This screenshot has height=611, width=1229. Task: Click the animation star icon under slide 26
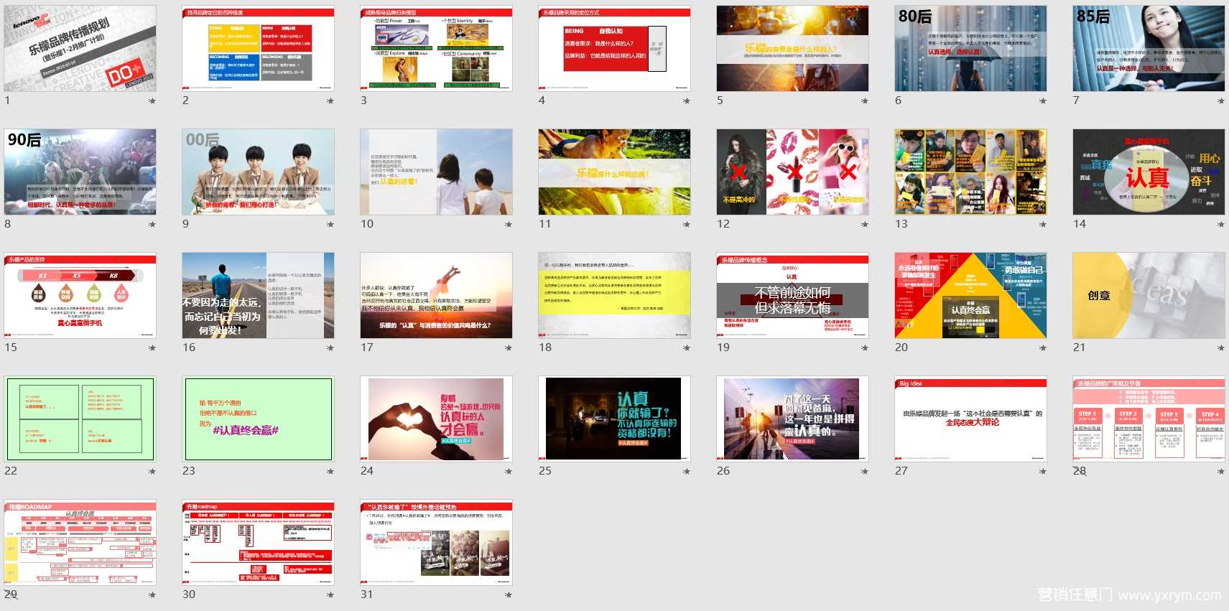[x=865, y=472]
